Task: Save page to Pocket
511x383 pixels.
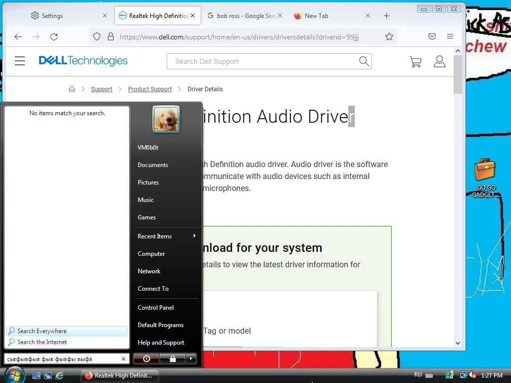Action: coord(432,36)
